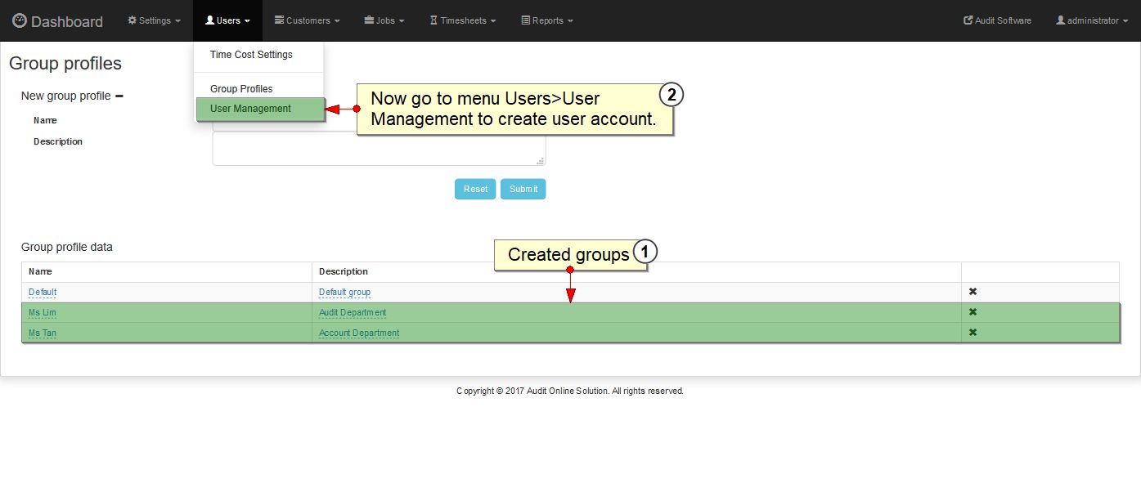1141x492 pixels.
Task: Expand the Customers dropdown menu
Action: 307,20
